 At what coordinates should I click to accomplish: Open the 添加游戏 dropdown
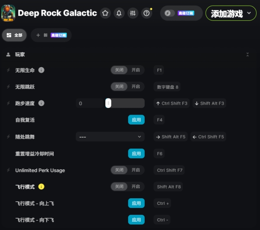pos(231,13)
